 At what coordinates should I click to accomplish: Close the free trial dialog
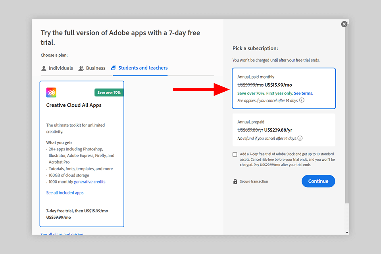pyautogui.click(x=344, y=24)
